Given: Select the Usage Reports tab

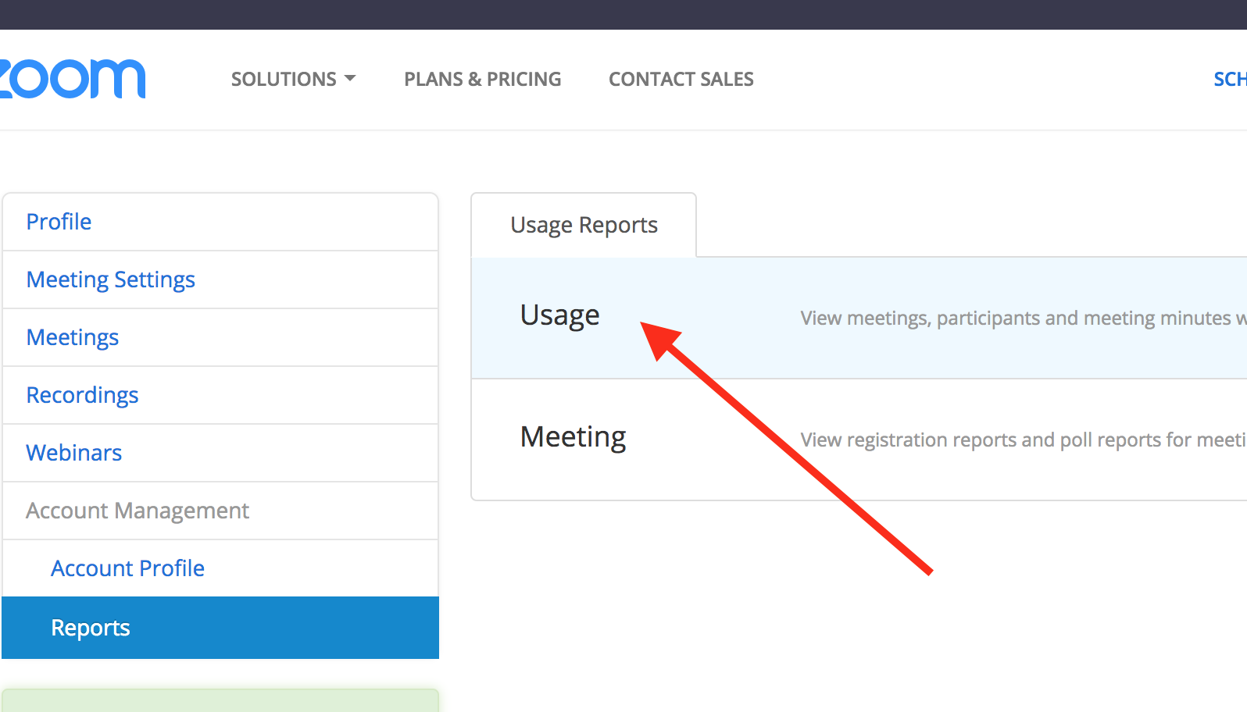Looking at the screenshot, I should coord(584,225).
